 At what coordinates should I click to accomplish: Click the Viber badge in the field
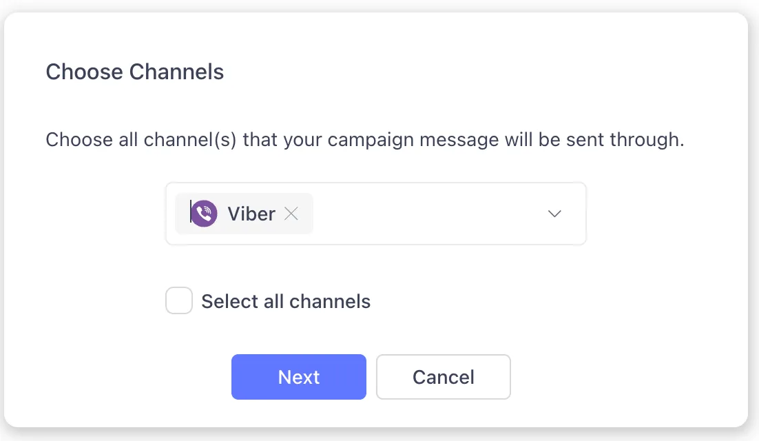pyautogui.click(x=244, y=214)
